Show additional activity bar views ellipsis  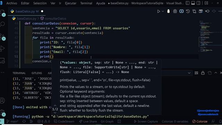pos(2,73)
